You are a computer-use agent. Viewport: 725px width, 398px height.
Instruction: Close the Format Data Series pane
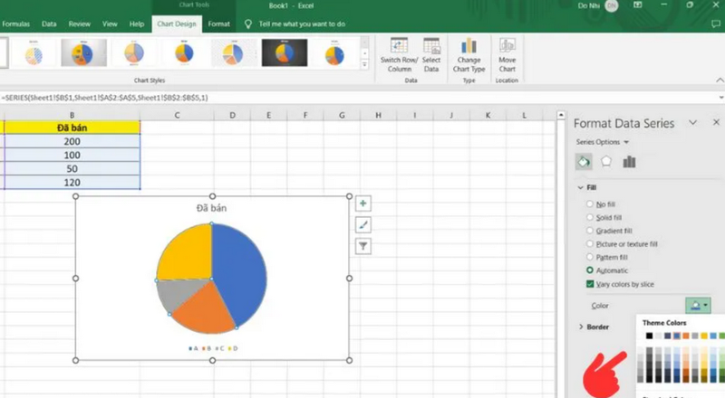coord(716,122)
